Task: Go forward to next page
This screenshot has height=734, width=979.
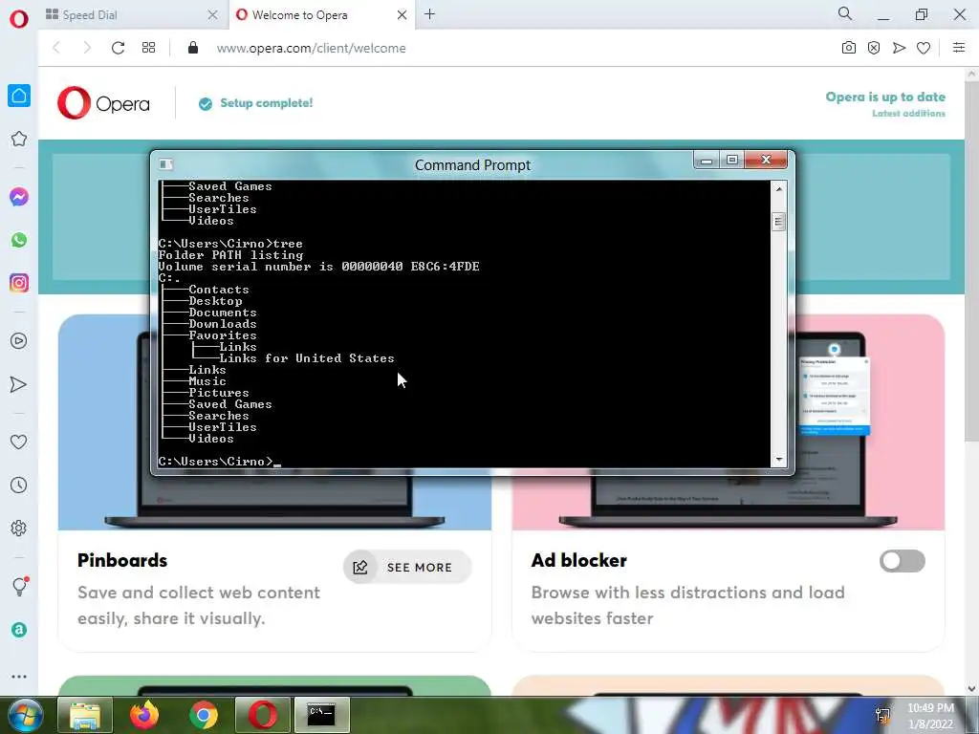Action: (87, 48)
